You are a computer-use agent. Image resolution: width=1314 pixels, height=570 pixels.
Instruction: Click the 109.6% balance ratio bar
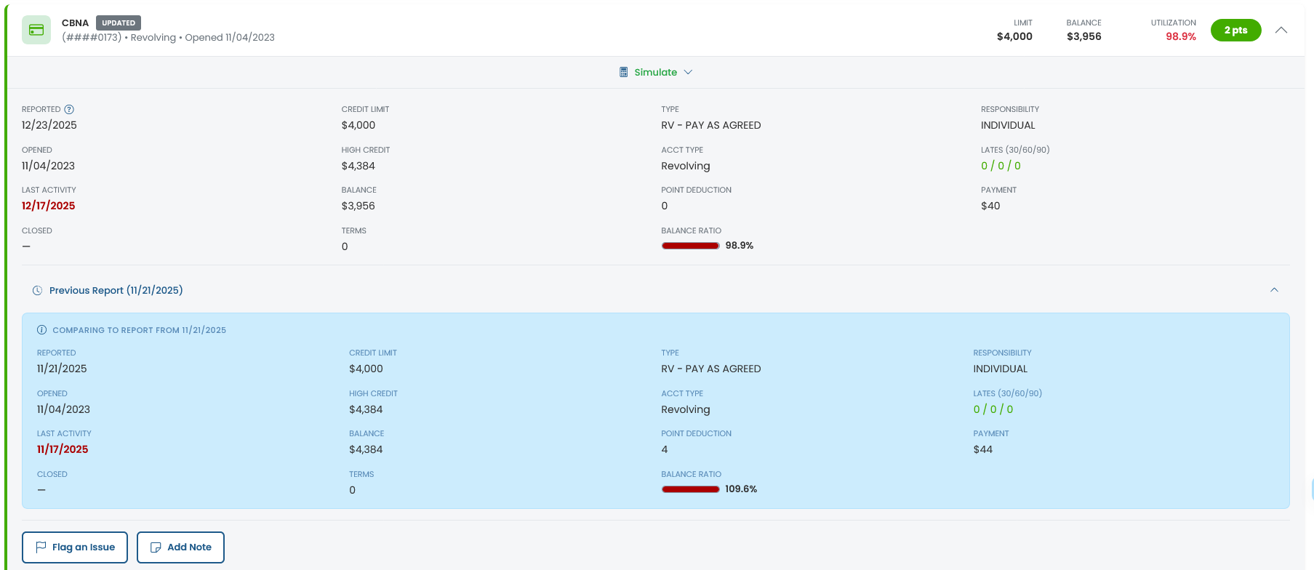point(690,489)
